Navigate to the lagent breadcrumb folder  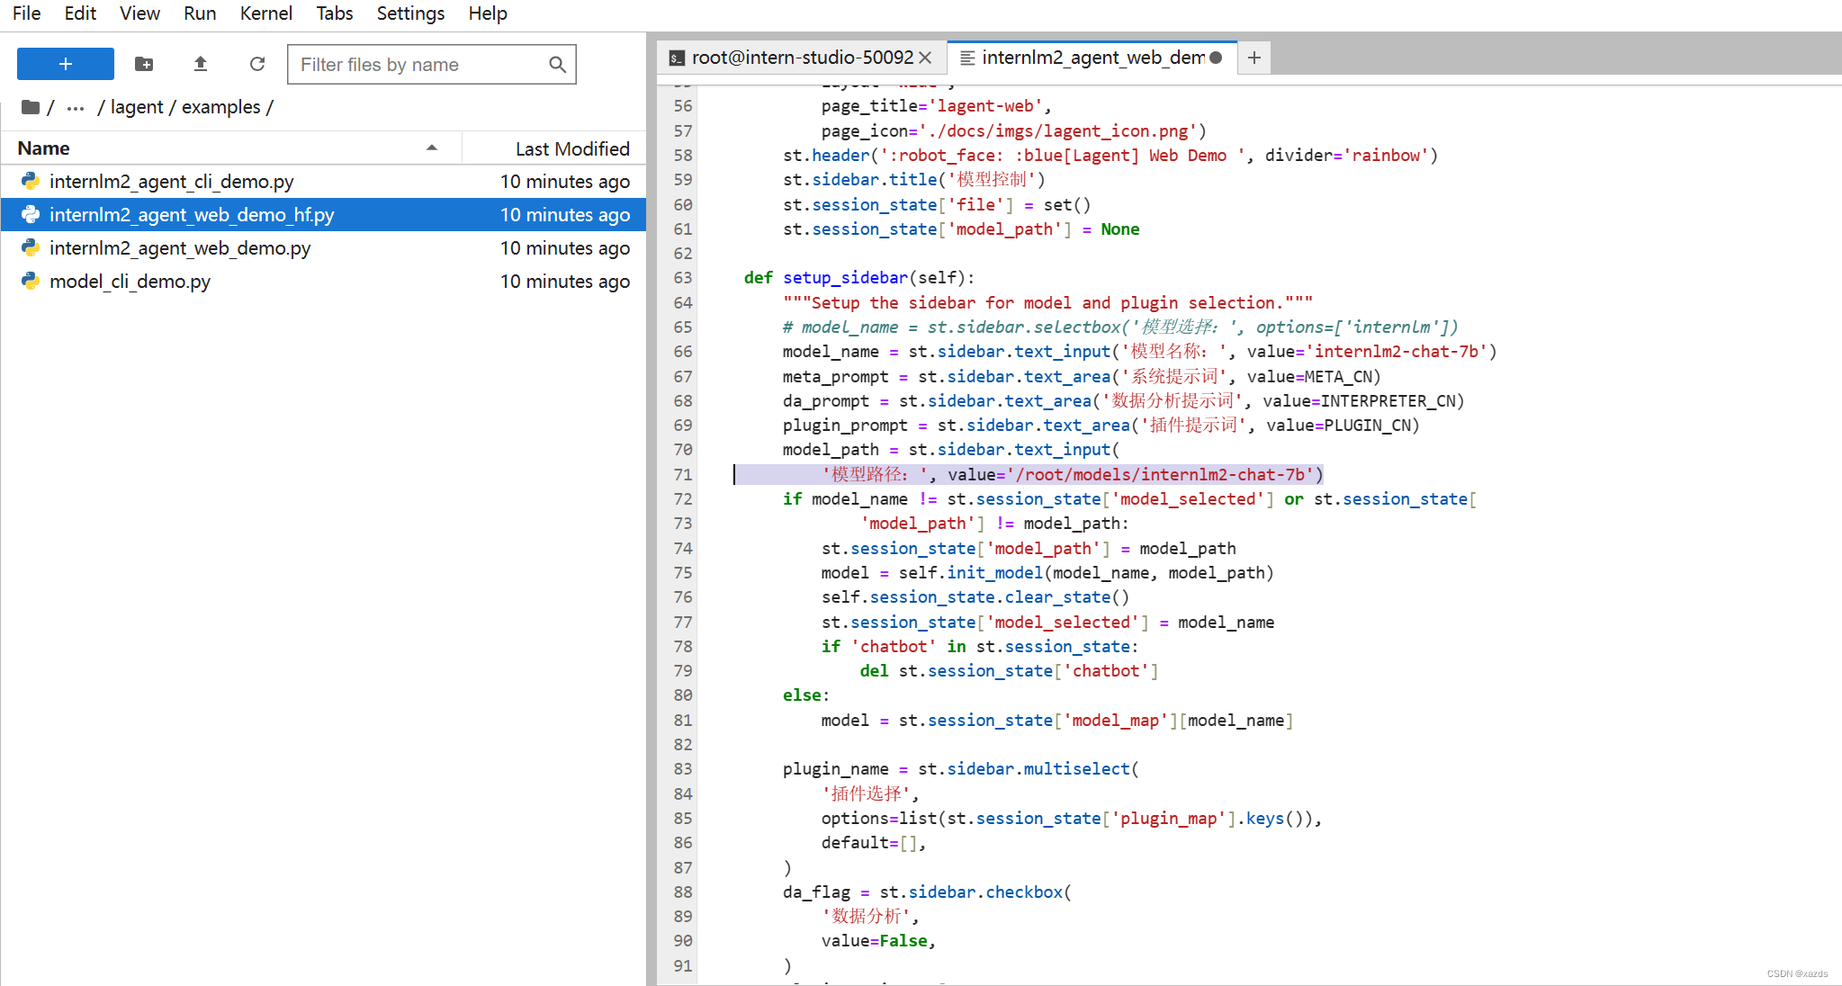(x=137, y=107)
